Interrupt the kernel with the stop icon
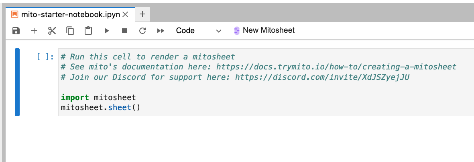This screenshot has width=474, height=162. coord(124,31)
